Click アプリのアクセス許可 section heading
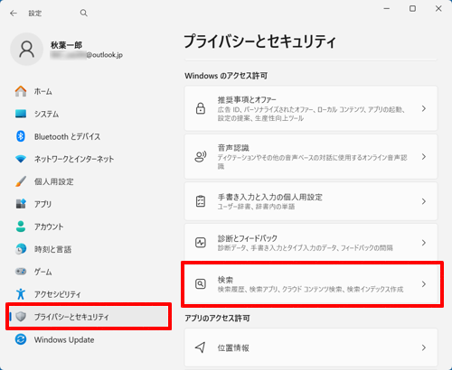The image size is (452, 370). pos(217,319)
